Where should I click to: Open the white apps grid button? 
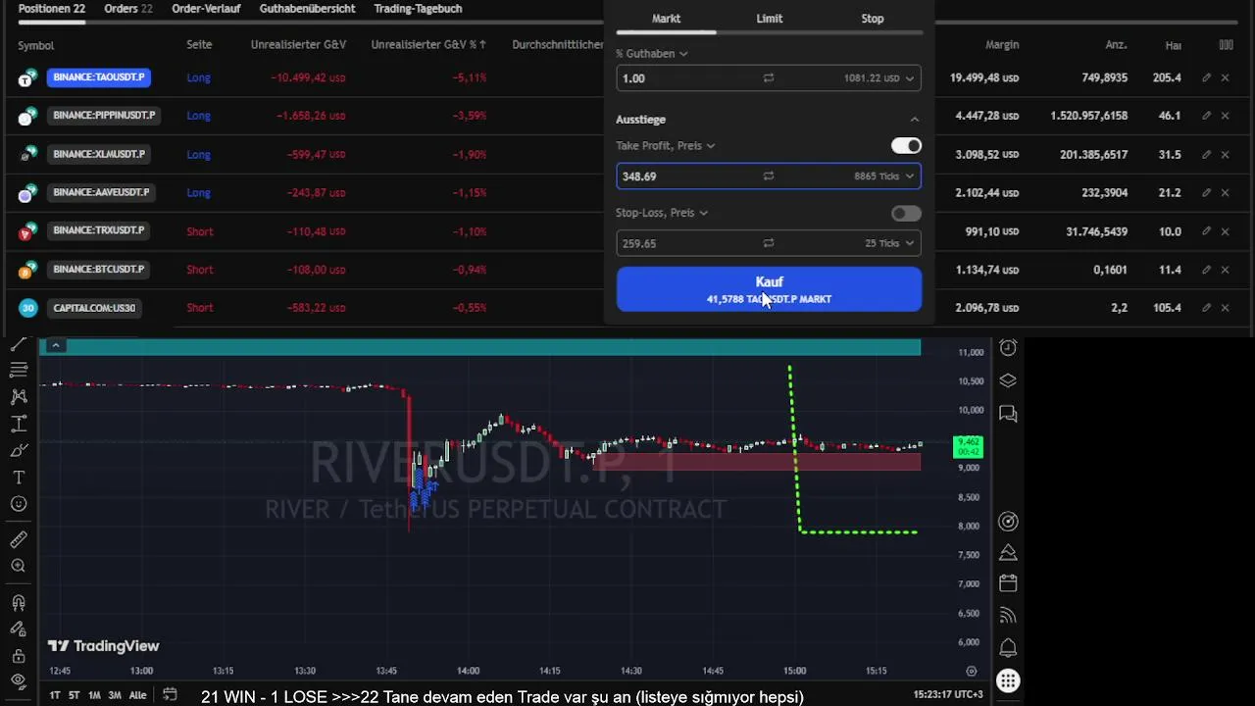point(1008,681)
